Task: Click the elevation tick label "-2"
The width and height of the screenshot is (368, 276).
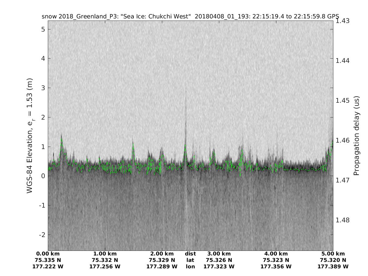Action: (x=42, y=235)
